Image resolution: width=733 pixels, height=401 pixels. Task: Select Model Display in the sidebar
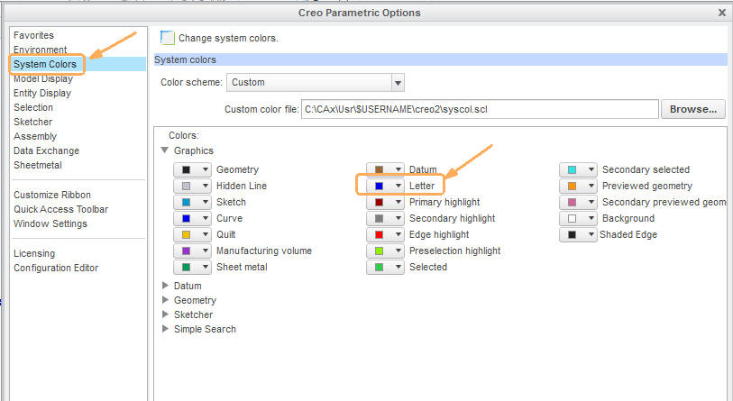pyautogui.click(x=43, y=78)
